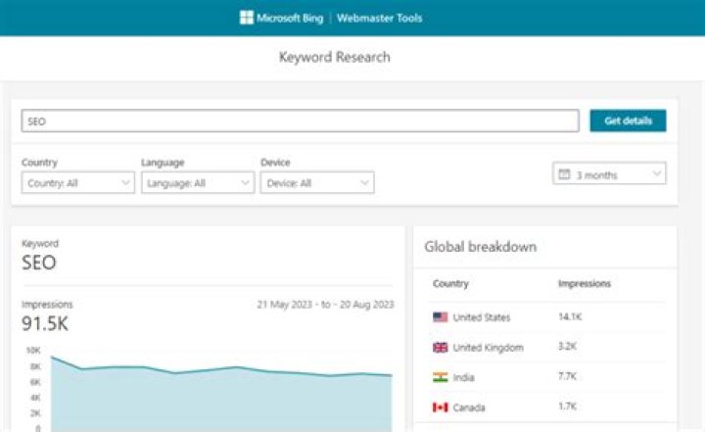Open the Webmaster Tools header link
Screen dimensions: 705x432
[x=380, y=18]
